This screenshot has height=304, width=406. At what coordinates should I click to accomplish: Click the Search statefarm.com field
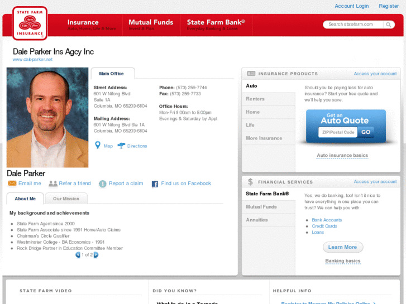click(x=354, y=25)
